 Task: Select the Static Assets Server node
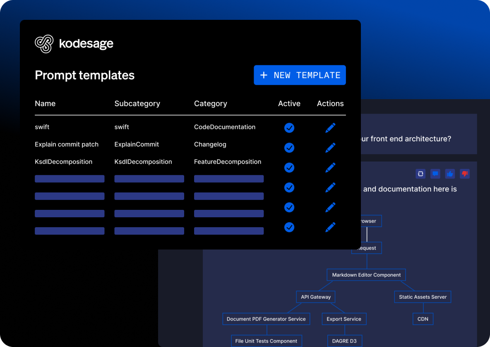point(423,297)
